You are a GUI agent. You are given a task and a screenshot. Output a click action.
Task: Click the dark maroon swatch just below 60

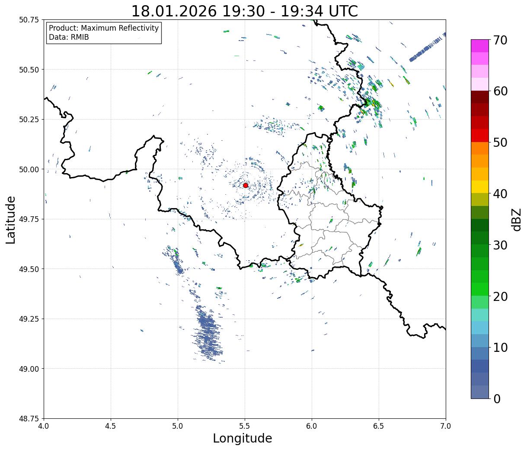480,97
